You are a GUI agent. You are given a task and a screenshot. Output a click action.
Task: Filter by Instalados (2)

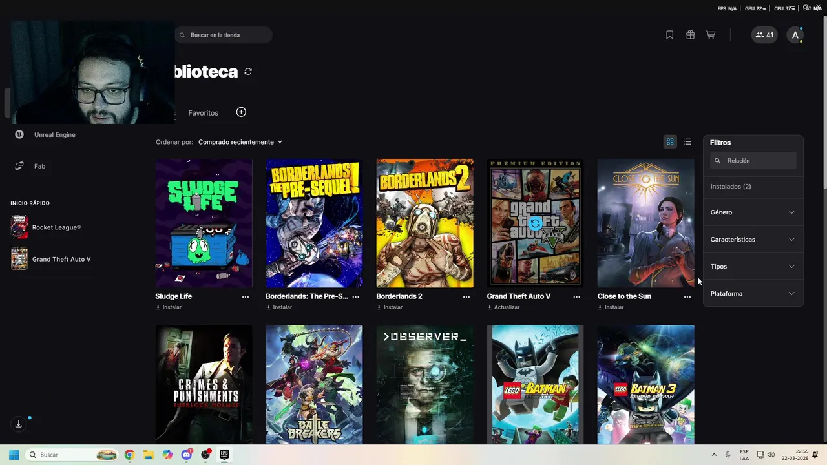coord(731,187)
